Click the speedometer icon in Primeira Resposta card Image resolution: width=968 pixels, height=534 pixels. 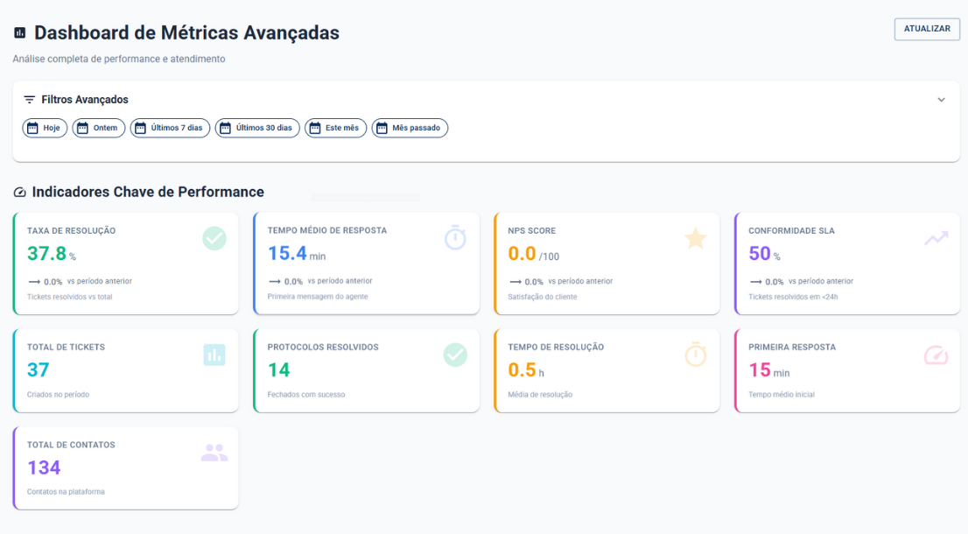pos(936,355)
